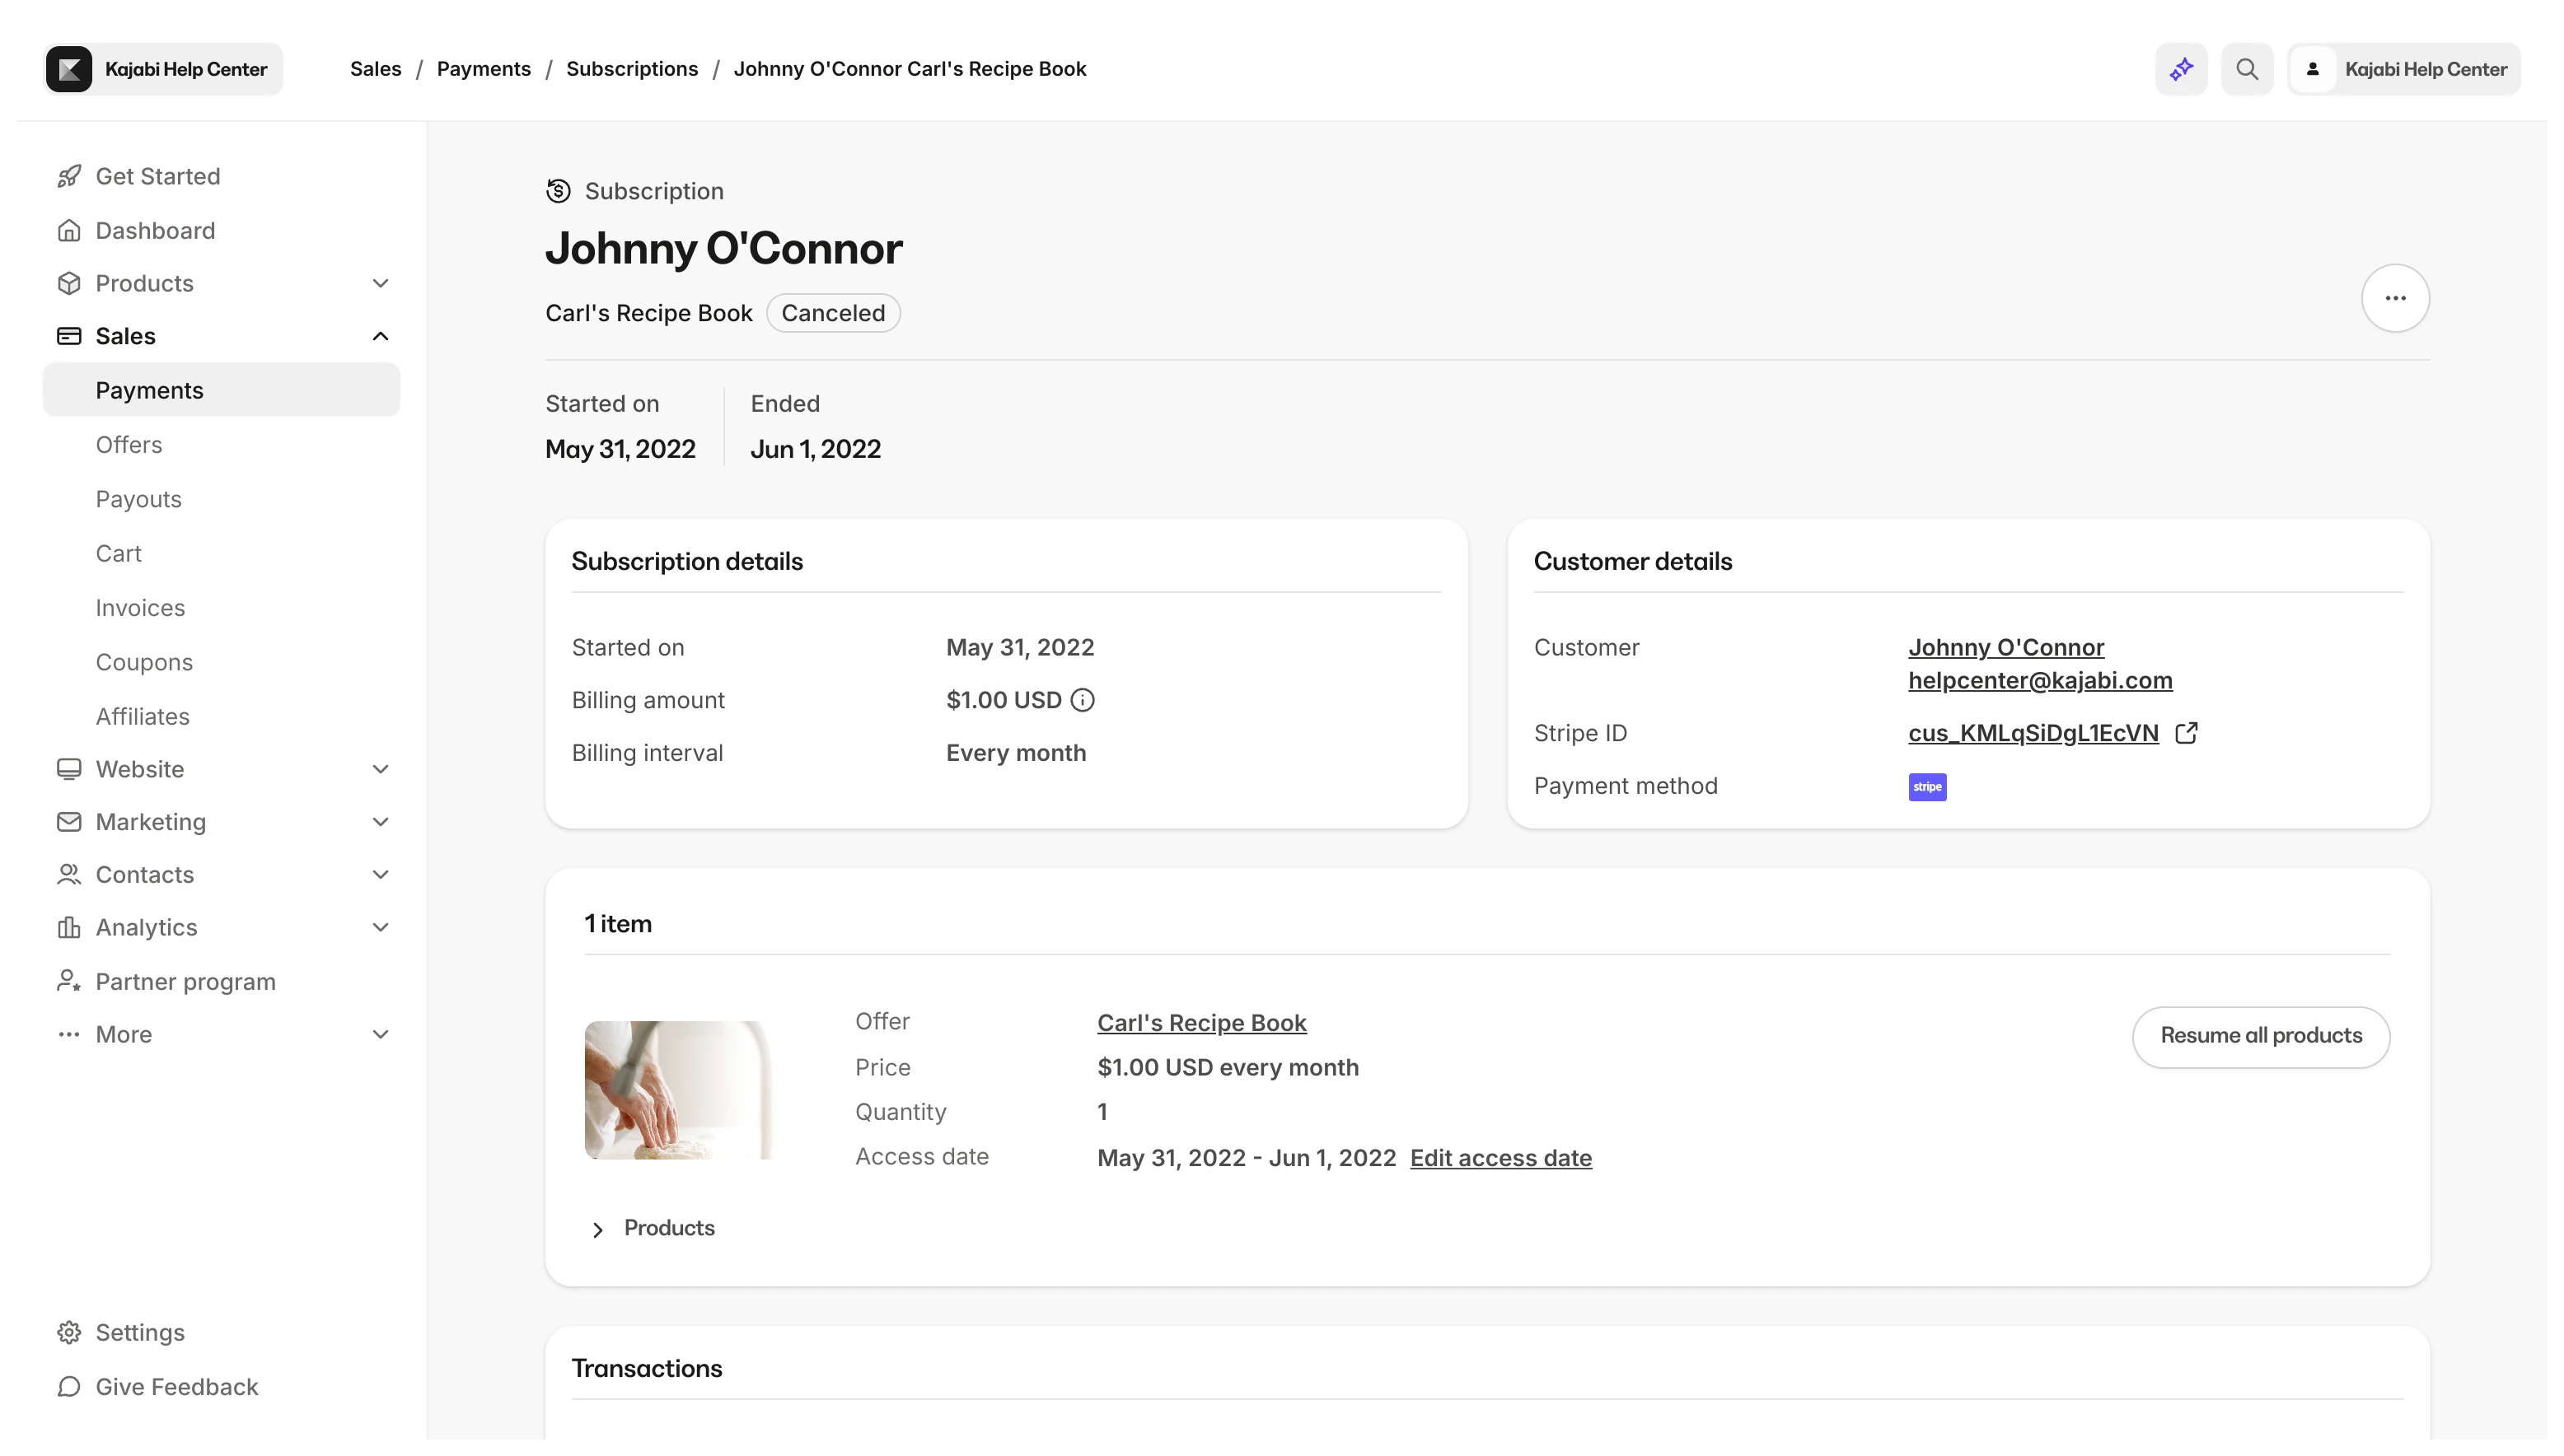The image size is (2564, 1456).
Task: Click the rocket icon next to Get Started
Action: pyautogui.click(x=69, y=176)
